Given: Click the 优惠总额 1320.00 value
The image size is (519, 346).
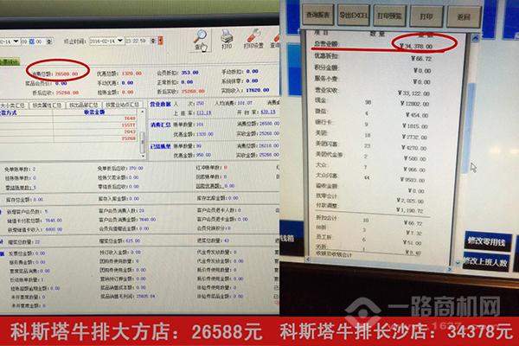Looking at the screenshot, I should tap(131, 74).
